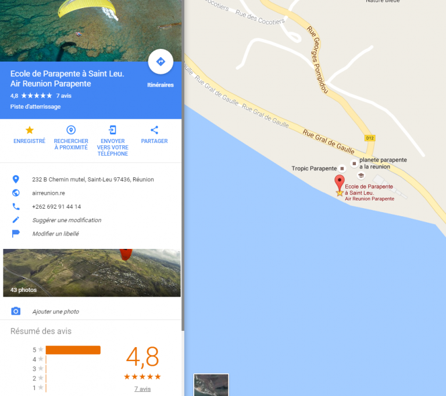Click Envoyer vers votre téléphone icon
The height and width of the screenshot is (396, 446).
click(113, 130)
